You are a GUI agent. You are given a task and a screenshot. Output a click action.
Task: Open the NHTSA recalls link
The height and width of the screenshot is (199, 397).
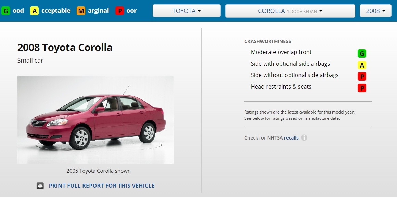291,138
